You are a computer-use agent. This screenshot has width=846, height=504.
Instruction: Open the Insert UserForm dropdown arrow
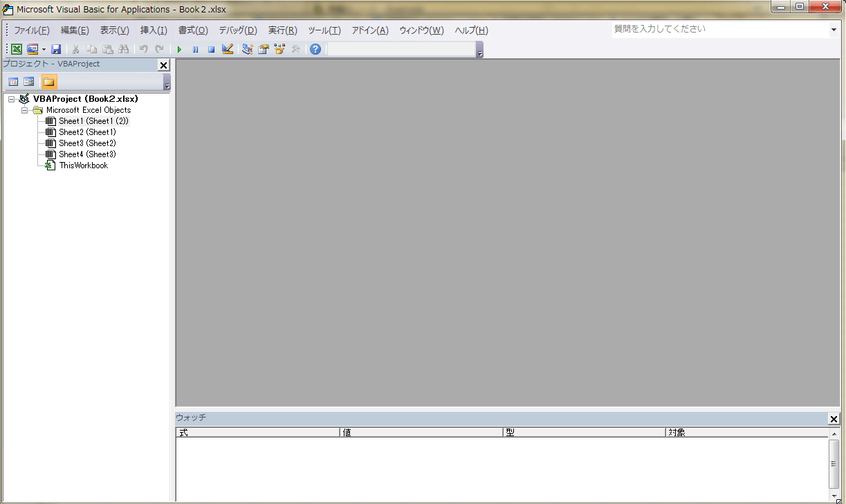[44, 49]
